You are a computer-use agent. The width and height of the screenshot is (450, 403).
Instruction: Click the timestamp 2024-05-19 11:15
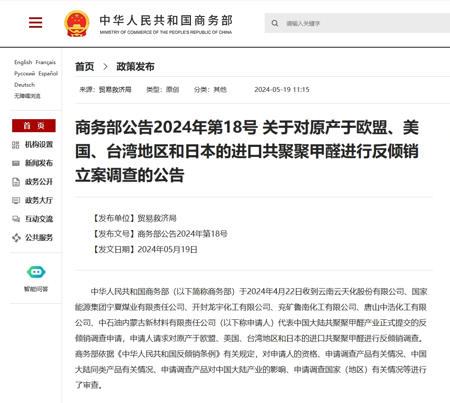pos(282,90)
